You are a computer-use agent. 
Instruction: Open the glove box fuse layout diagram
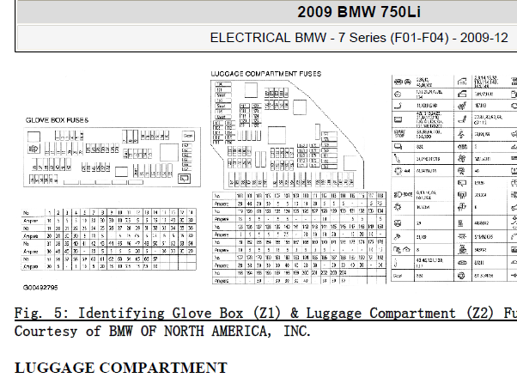click(113, 157)
